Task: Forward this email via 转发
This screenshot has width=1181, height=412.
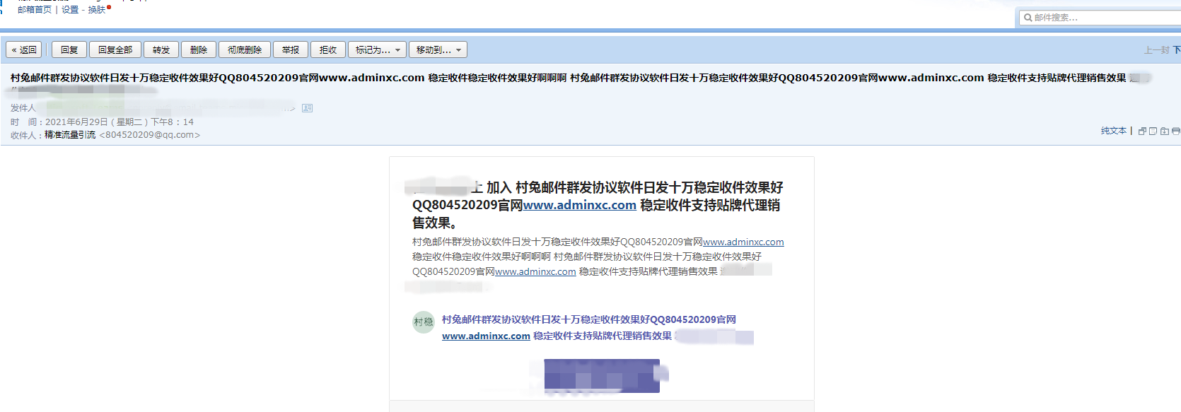Action: pyautogui.click(x=161, y=49)
